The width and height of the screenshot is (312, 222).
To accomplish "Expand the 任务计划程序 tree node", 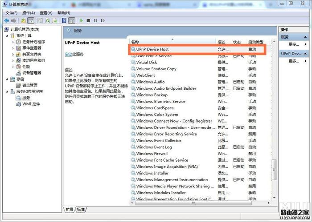I will coord(13,42).
